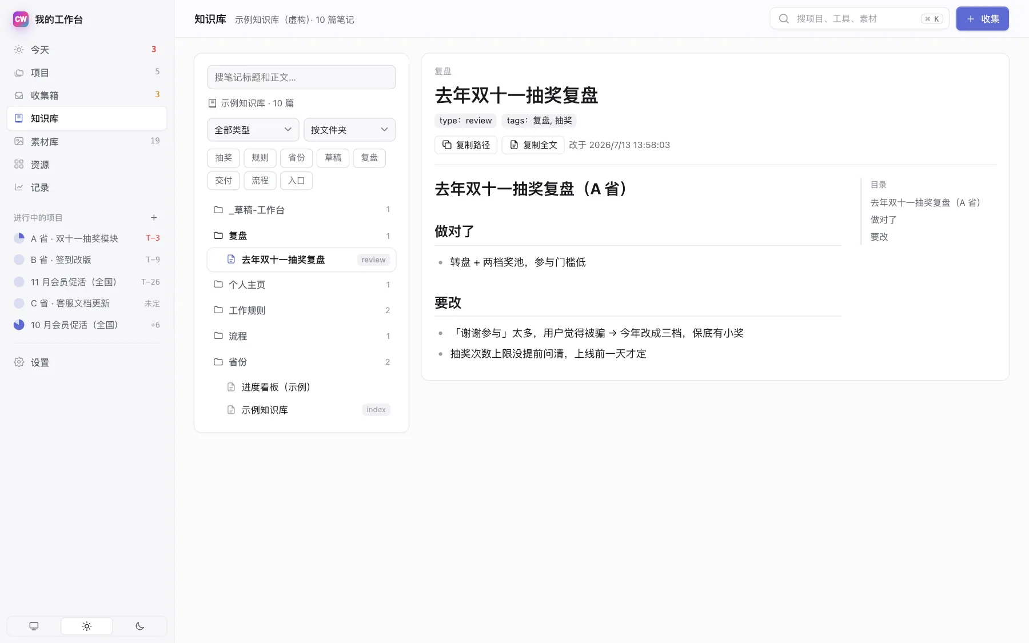Focus the 搜笔记标题和正文 search field
The width and height of the screenshot is (1029, 643).
(301, 77)
